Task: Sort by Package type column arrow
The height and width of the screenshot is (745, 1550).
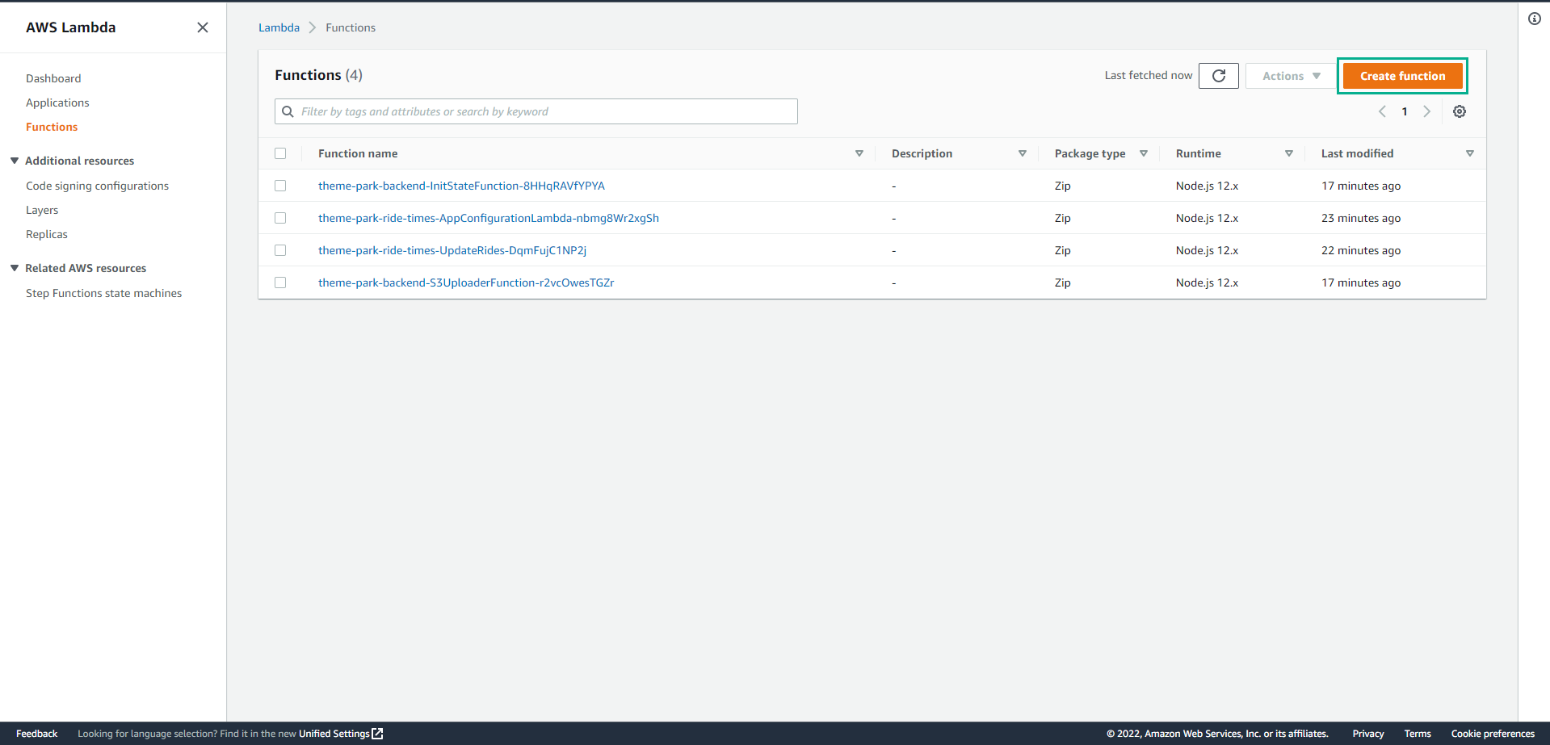Action: [x=1144, y=153]
